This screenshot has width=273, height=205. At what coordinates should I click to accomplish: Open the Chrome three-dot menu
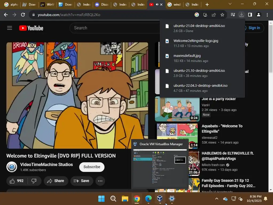pos(267,15)
